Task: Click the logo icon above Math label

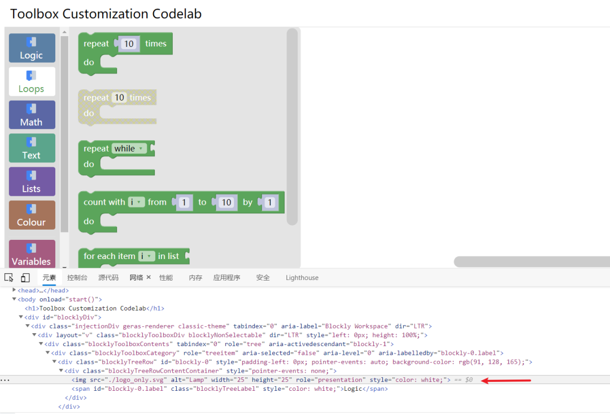Action: [x=32, y=109]
